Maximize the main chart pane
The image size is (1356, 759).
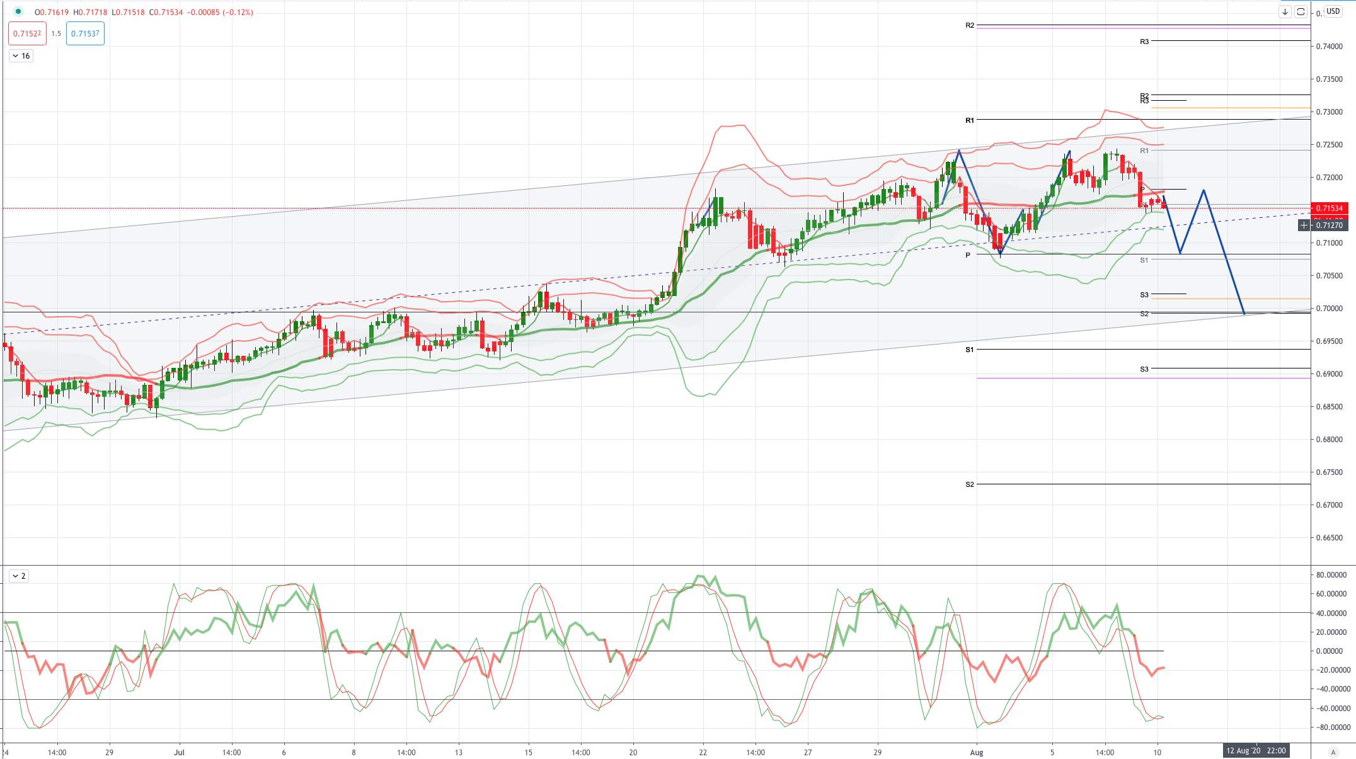(1301, 11)
